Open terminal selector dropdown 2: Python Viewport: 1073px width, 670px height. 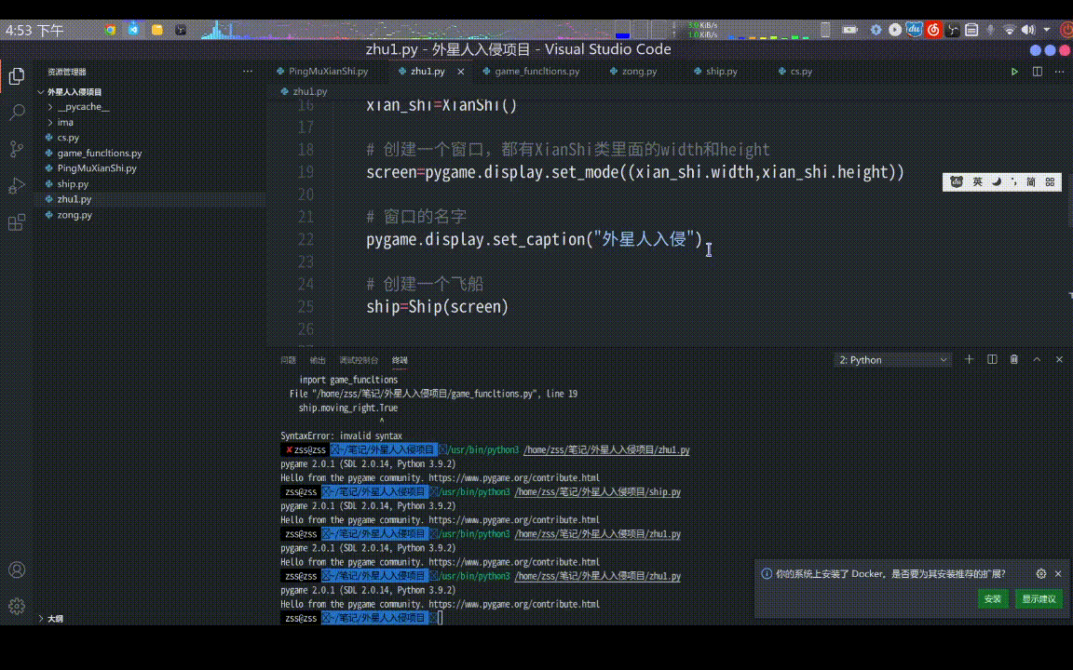click(x=892, y=359)
